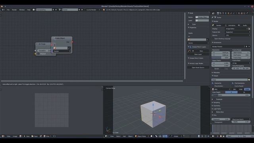Click Open in the image editor

point(35,136)
